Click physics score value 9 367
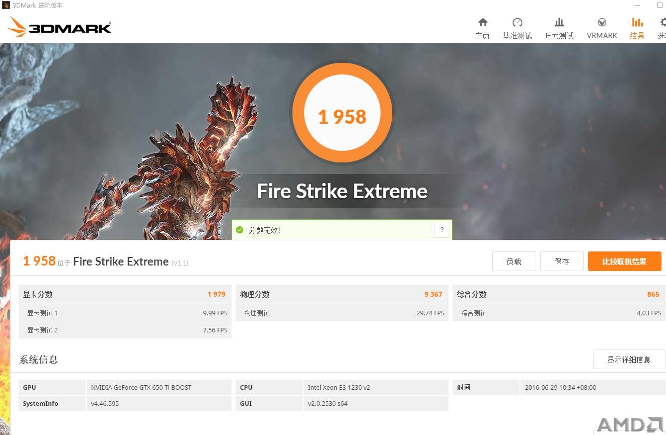The width and height of the screenshot is (666, 435). 433,294
